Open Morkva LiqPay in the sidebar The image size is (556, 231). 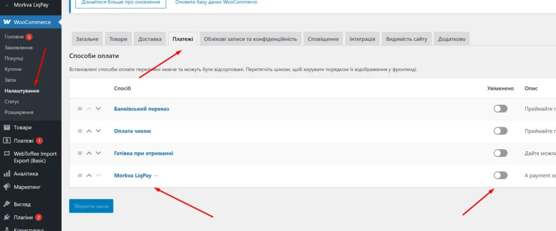click(31, 5)
